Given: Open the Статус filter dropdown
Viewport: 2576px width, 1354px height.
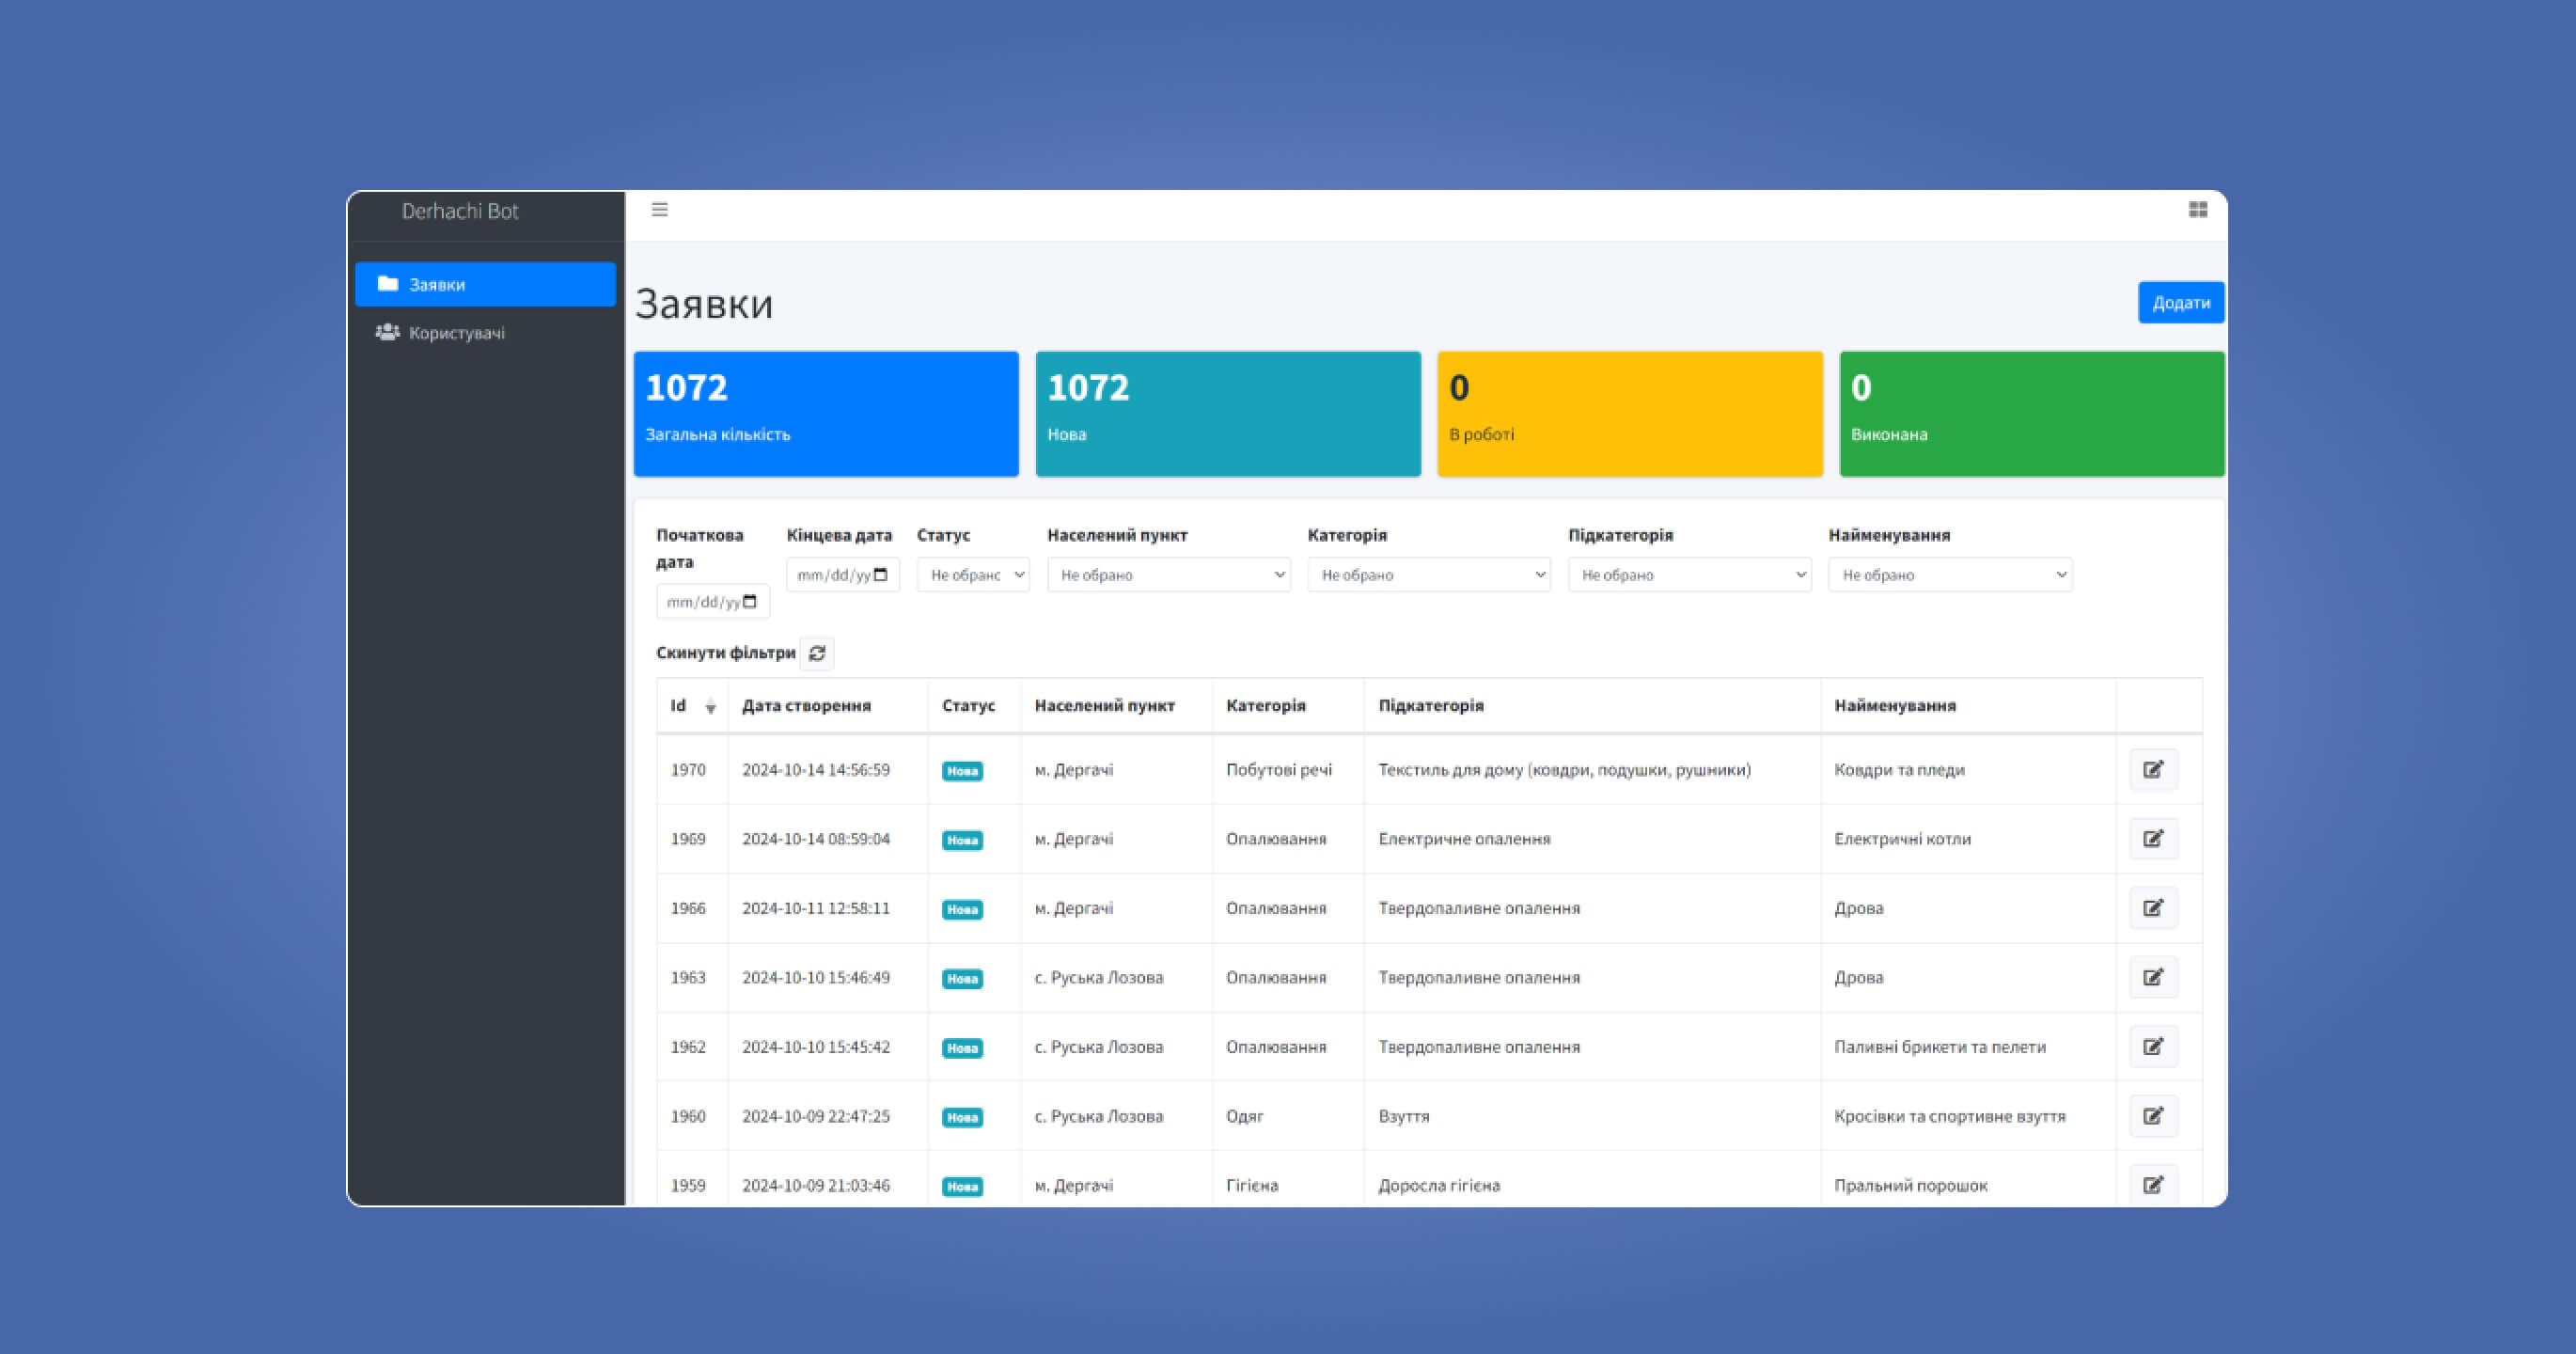Looking at the screenshot, I should pos(973,575).
